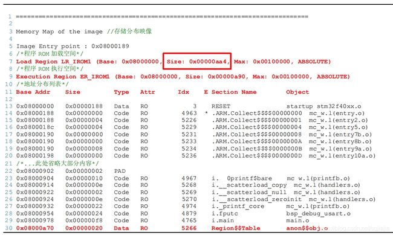Select mc_w.l(entry10a.o) object

(x=342, y=156)
